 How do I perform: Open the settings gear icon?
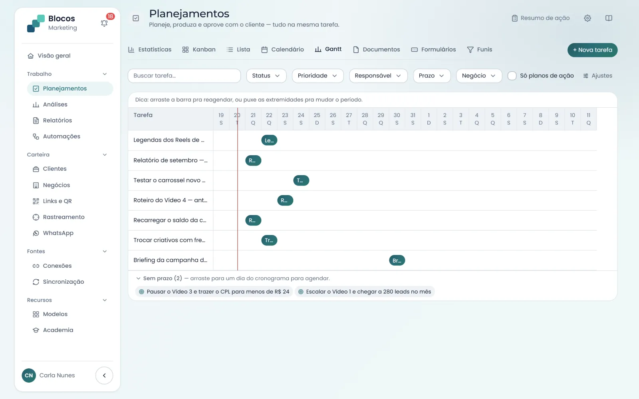pos(587,18)
